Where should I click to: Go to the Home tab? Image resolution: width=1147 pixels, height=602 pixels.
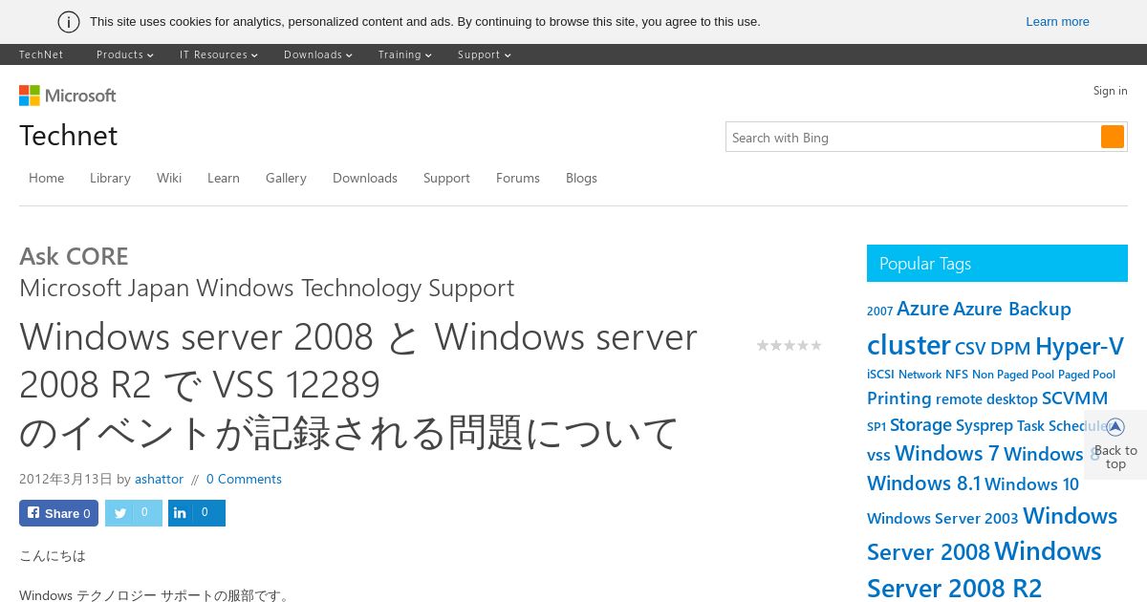click(x=46, y=178)
